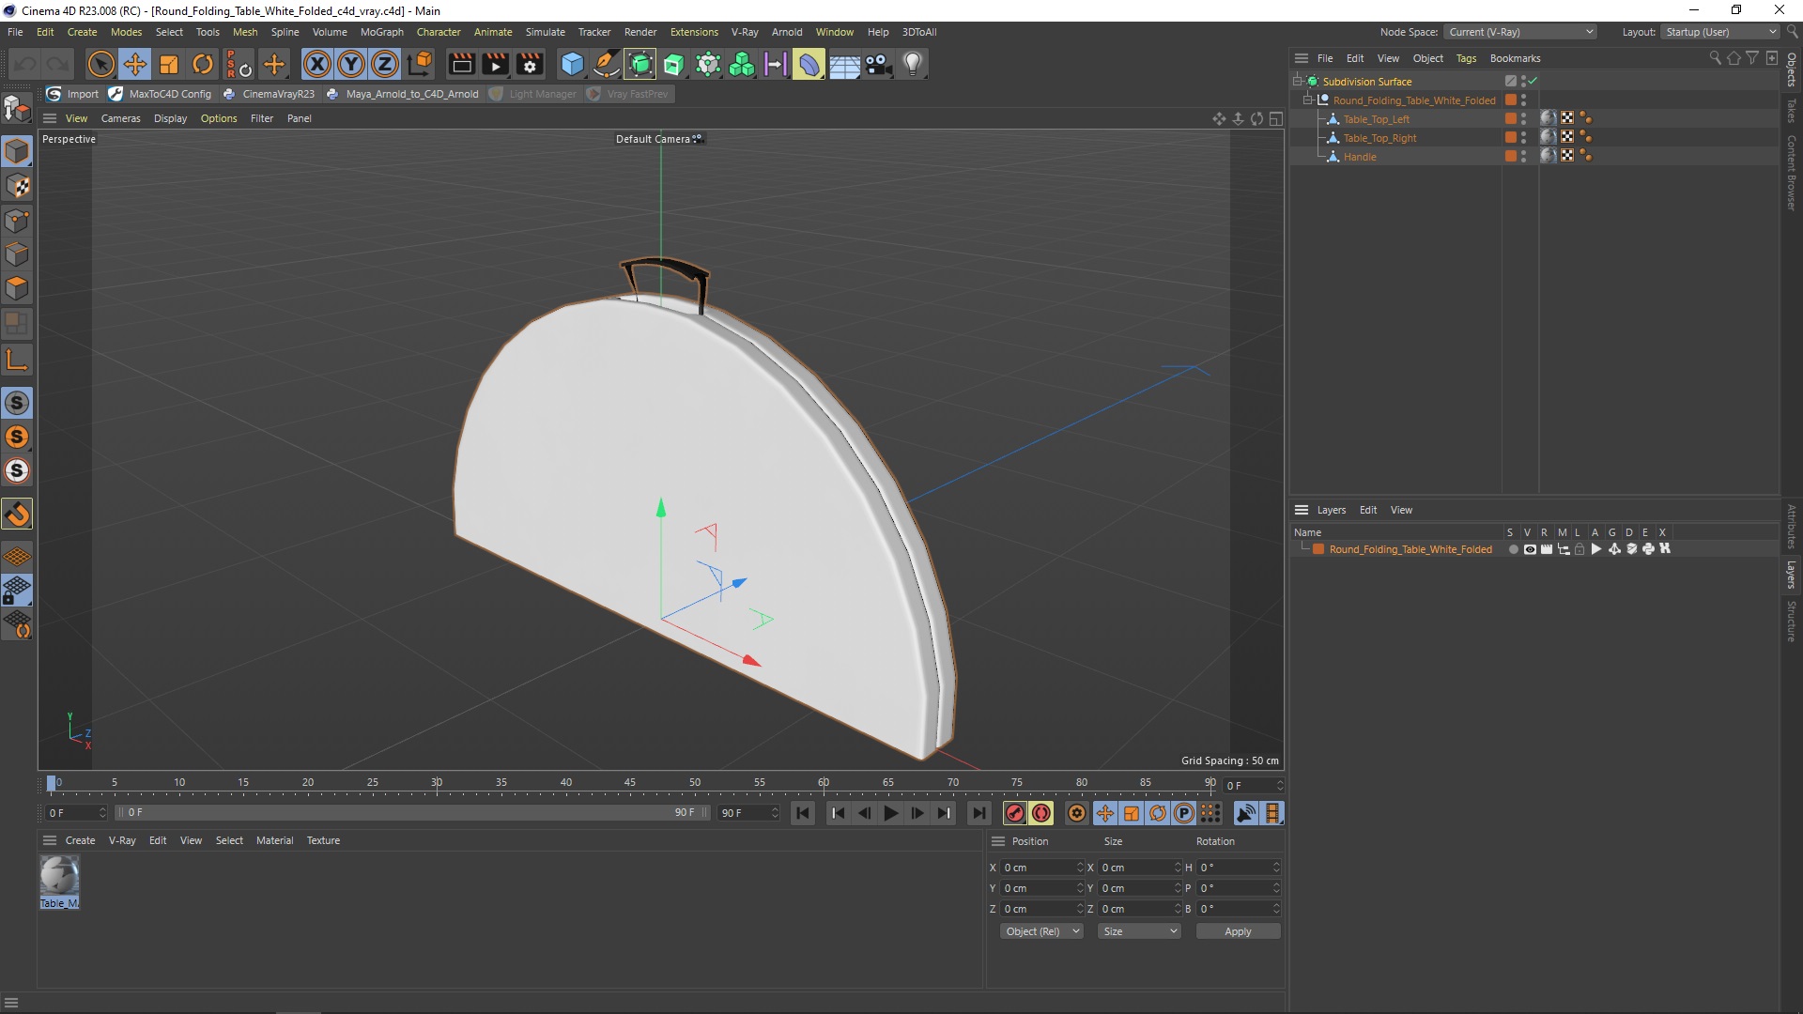Toggle Y axis lock
The image size is (1803, 1014).
pyautogui.click(x=351, y=65)
